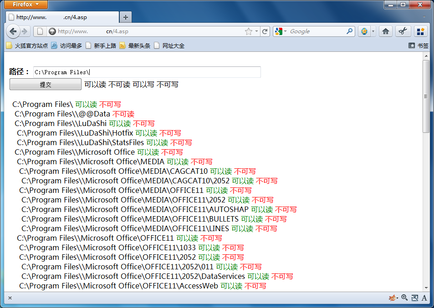Open the scissors screenshot tool
This screenshot has width=434, height=308.
click(403, 31)
